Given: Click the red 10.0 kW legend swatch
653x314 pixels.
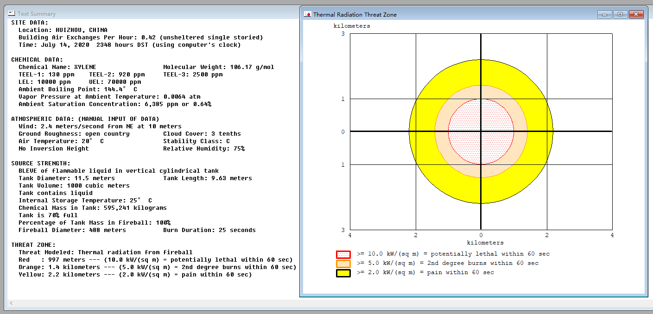Looking at the screenshot, I should click(x=343, y=254).
